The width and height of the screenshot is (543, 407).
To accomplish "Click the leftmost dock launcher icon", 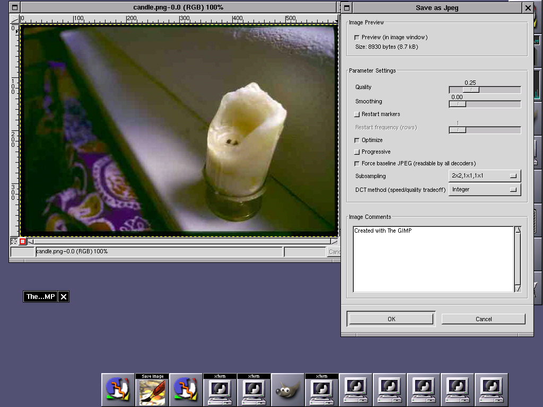I will point(118,390).
